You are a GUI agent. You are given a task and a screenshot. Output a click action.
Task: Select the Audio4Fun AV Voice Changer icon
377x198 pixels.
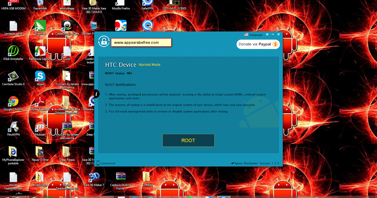coord(67,105)
